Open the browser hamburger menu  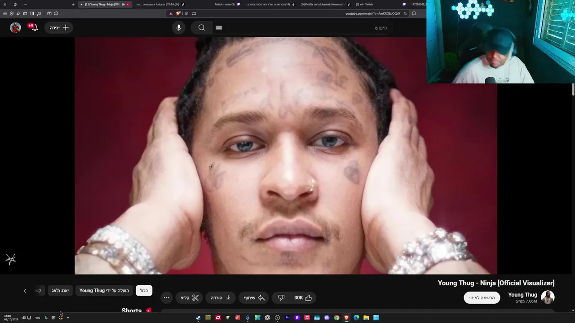tap(5, 13)
